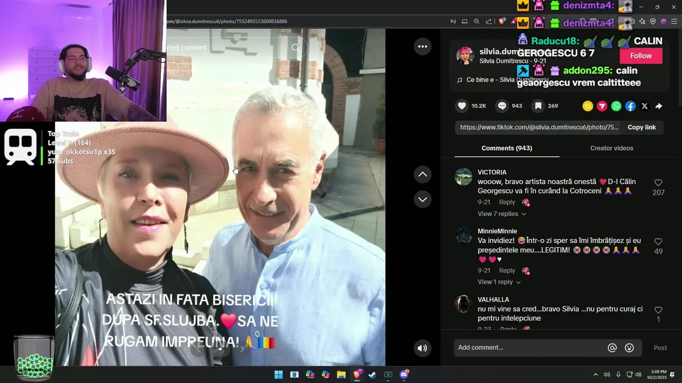The height and width of the screenshot is (383, 682).
Task: Insert a mention with @ icon
Action: click(612, 348)
